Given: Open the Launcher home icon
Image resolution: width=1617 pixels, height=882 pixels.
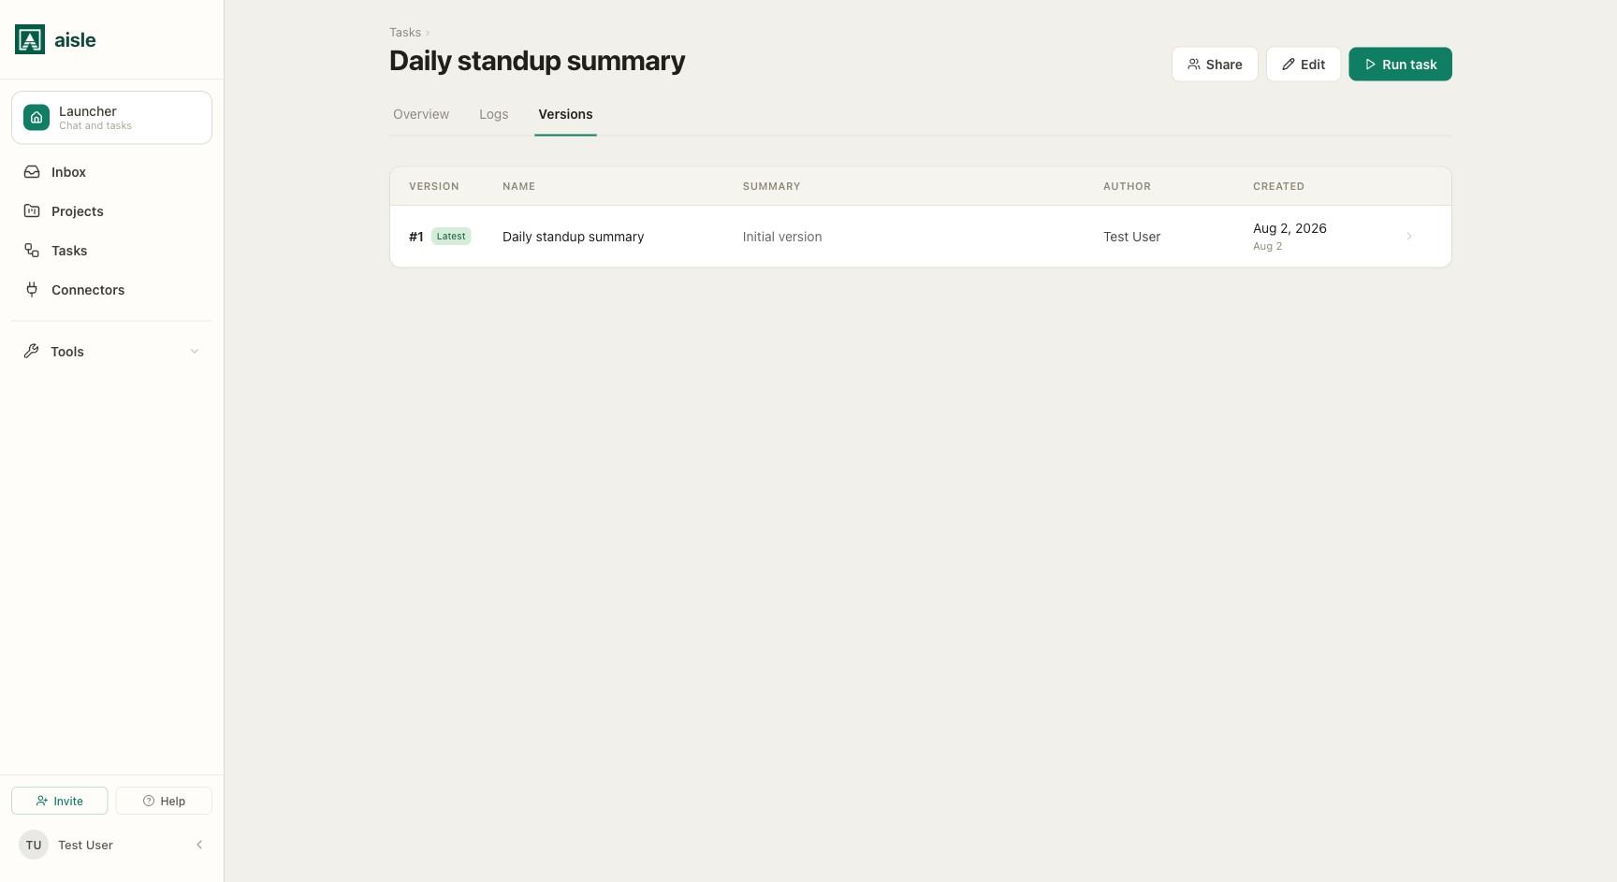Looking at the screenshot, I should tap(36, 118).
